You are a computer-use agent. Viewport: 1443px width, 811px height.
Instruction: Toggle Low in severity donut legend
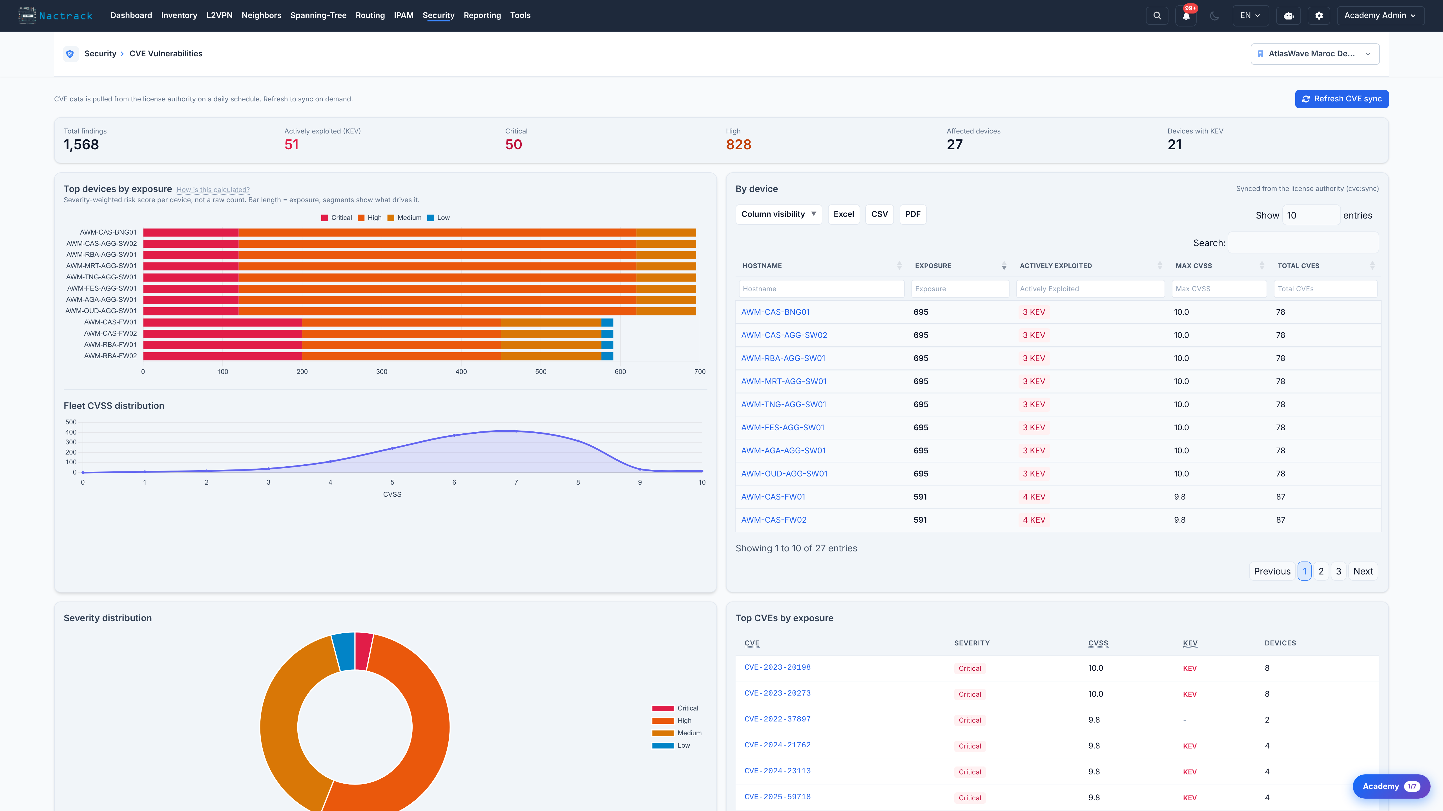point(671,745)
